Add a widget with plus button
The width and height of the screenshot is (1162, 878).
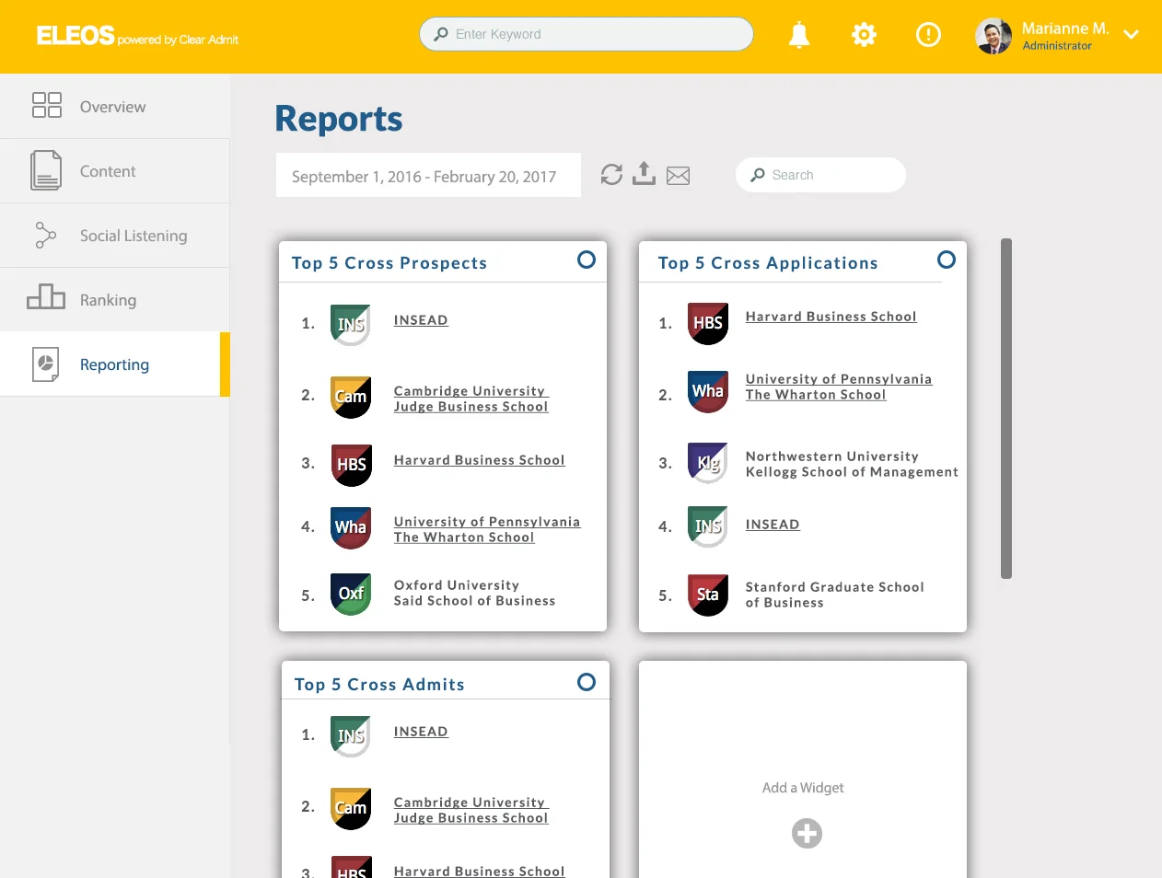click(807, 834)
